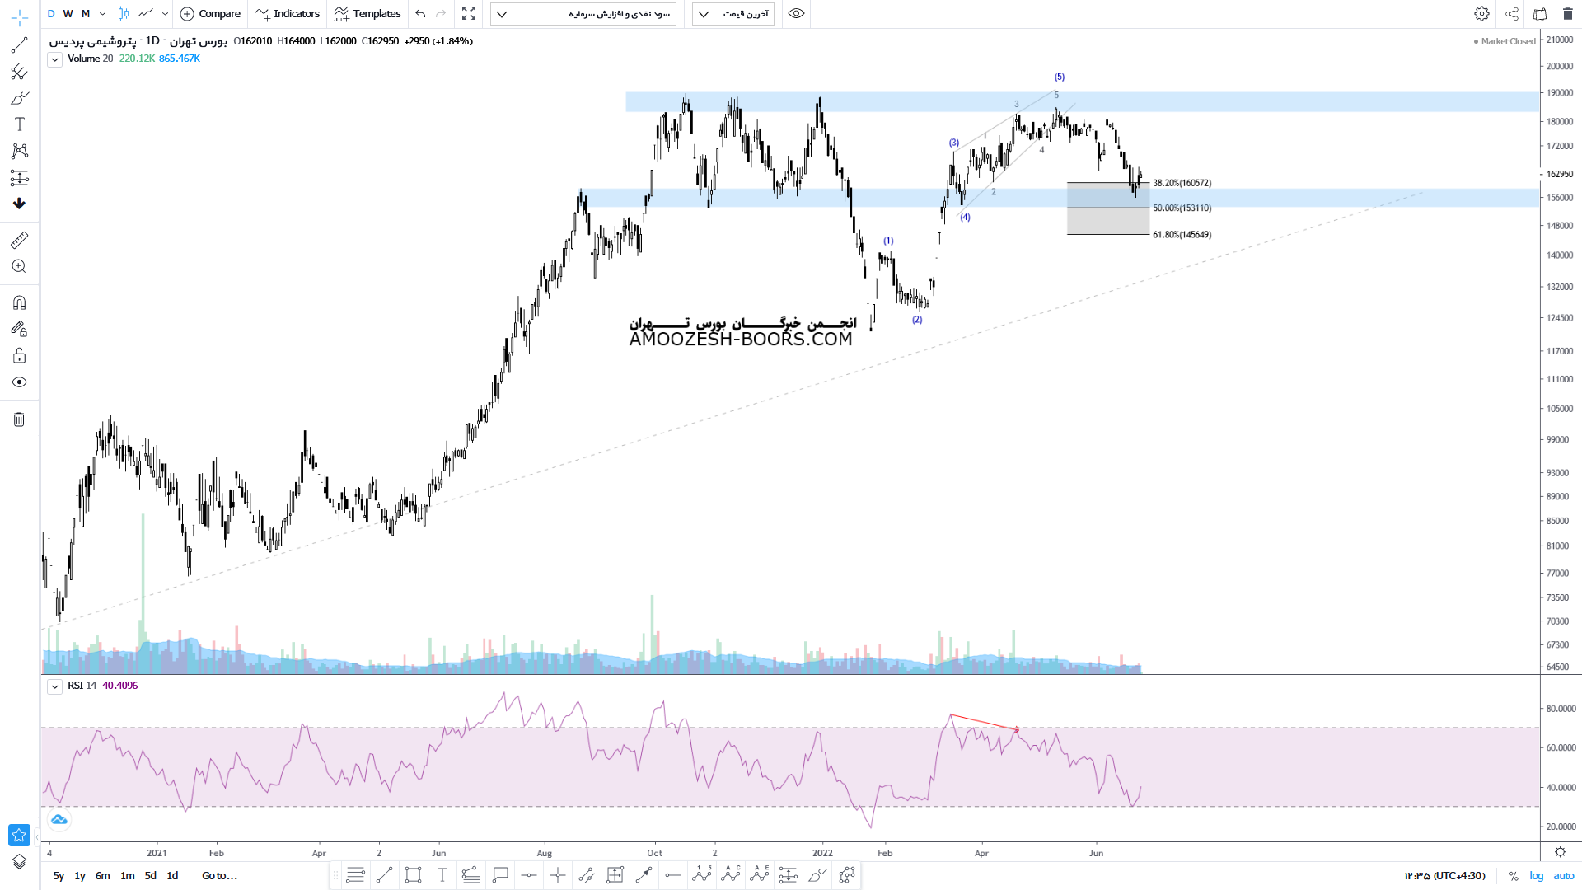The image size is (1582, 890).
Task: Click the Go to… button
Action: coord(219,876)
